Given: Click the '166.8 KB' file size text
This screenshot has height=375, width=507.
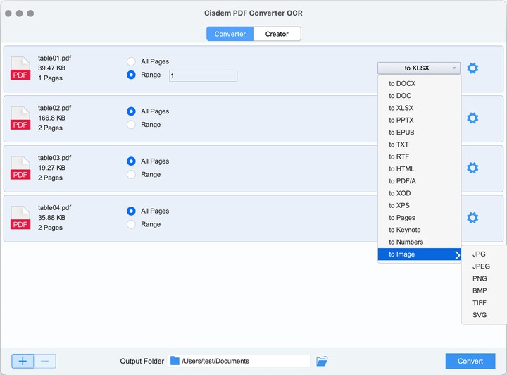Looking at the screenshot, I should pyautogui.click(x=51, y=118).
